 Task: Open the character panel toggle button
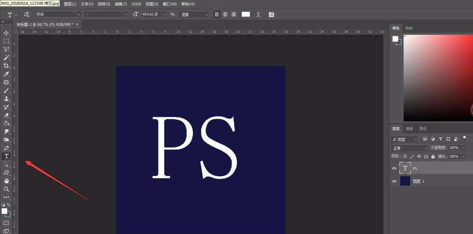272,15
